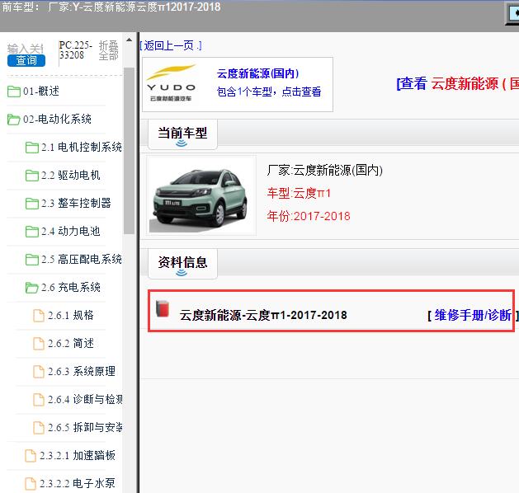The width and height of the screenshot is (519, 493).
Task: Collapse open folder icon of 2.6 充电系统
Action: coord(32,288)
